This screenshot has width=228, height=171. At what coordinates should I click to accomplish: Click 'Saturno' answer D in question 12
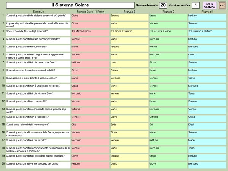[207, 103]
